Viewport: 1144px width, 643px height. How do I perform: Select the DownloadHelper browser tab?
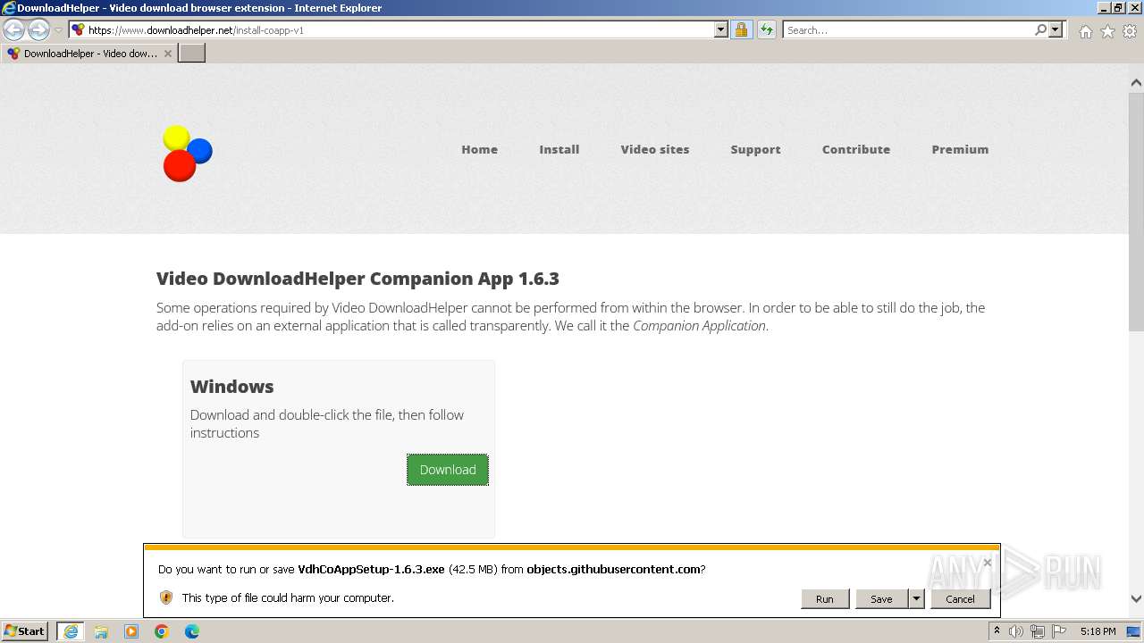[x=89, y=53]
